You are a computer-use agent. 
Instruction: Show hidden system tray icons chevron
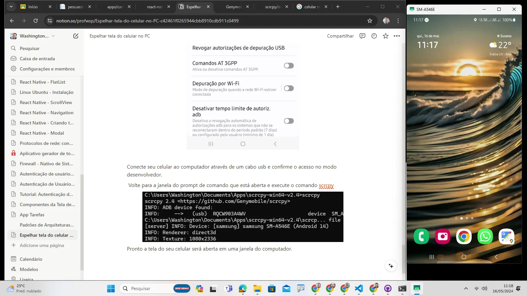[466, 288]
